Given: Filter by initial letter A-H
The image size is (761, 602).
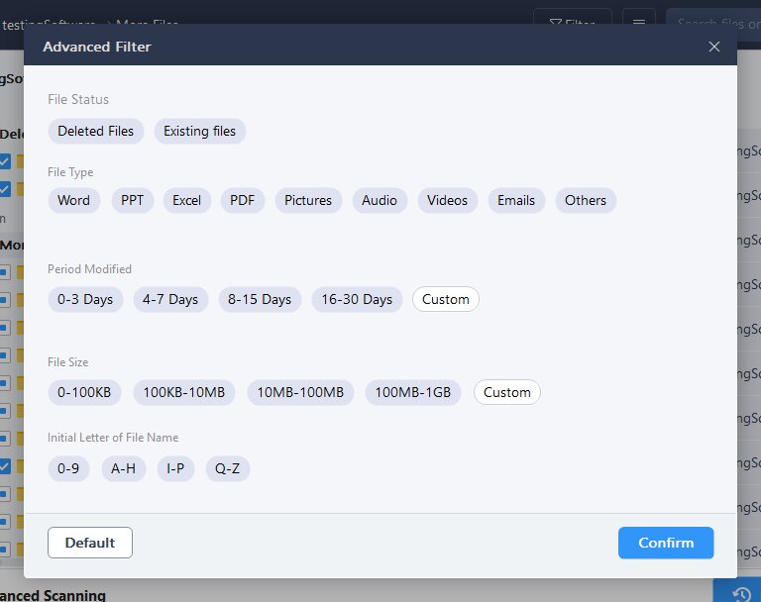Looking at the screenshot, I should (123, 468).
